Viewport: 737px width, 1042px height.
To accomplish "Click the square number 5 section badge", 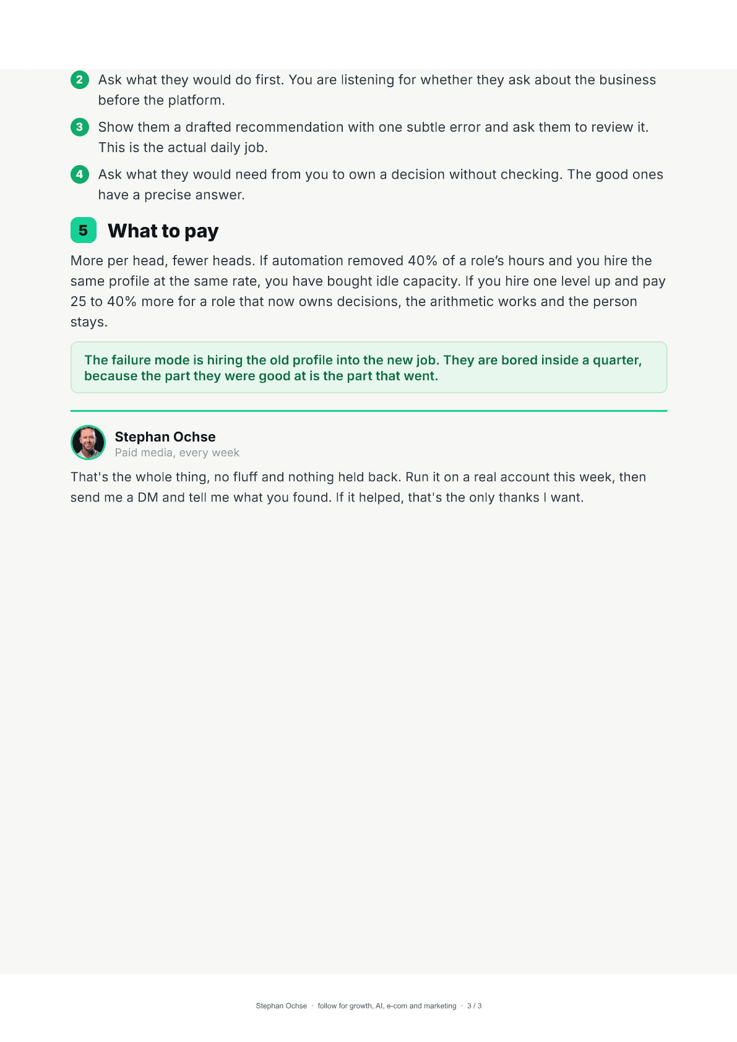I will (x=84, y=230).
